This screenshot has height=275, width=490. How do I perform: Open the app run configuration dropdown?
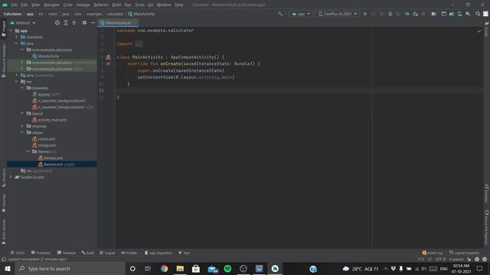coord(301,14)
